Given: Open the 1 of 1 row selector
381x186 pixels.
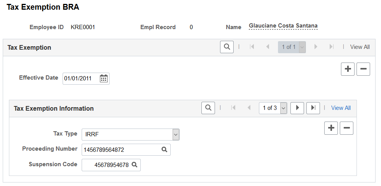Looking at the screenshot, I should pos(292,47).
